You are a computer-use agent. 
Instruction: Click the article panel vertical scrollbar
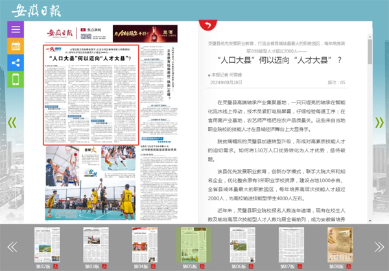[x=370, y=52]
